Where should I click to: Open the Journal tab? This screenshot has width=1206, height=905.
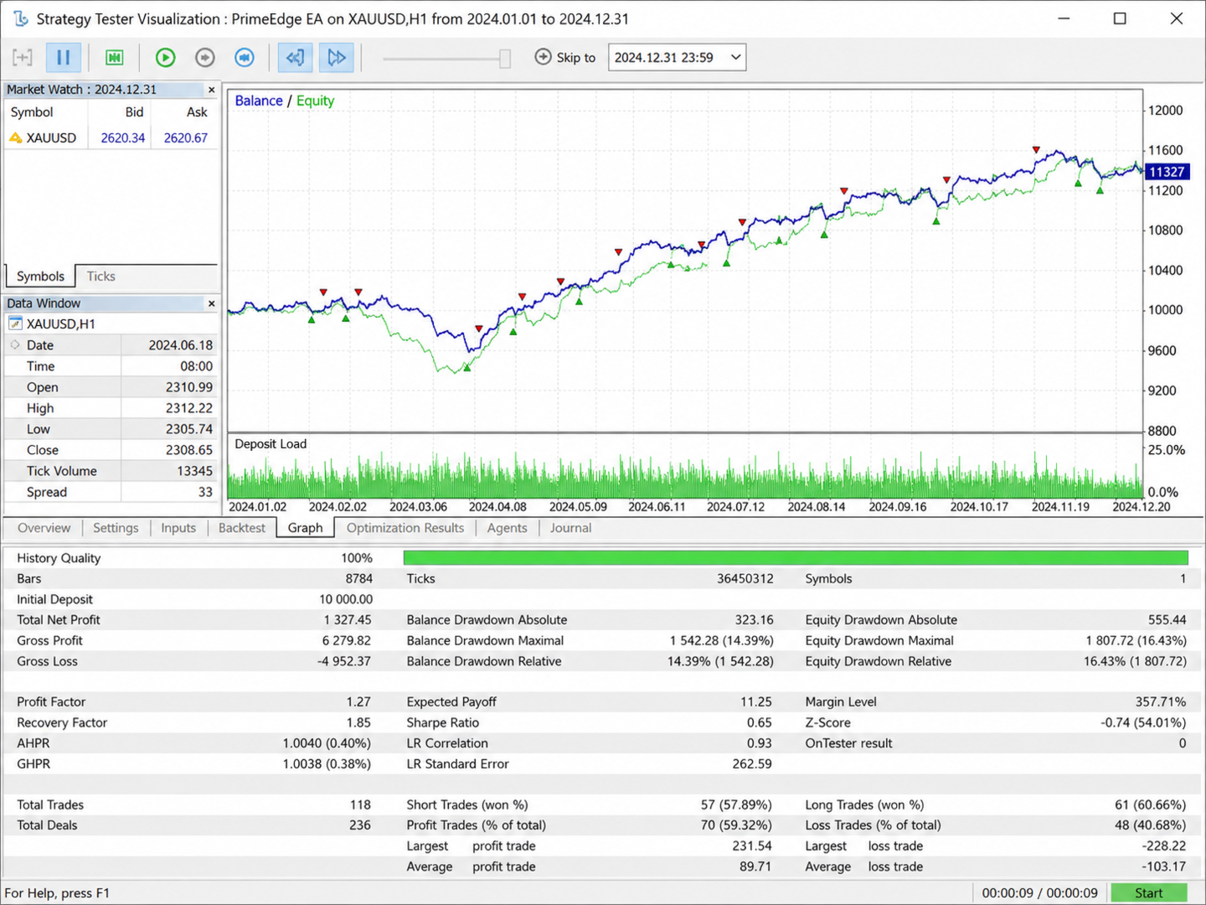570,528
